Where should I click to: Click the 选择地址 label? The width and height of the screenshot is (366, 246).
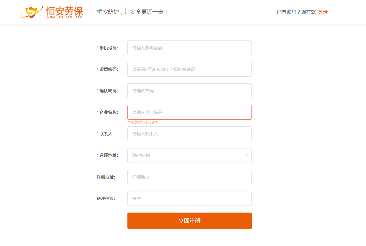click(x=109, y=155)
